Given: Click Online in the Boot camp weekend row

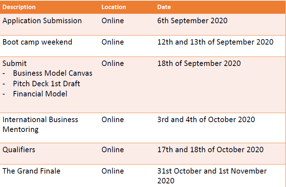Looking at the screenshot, I should (x=113, y=42).
